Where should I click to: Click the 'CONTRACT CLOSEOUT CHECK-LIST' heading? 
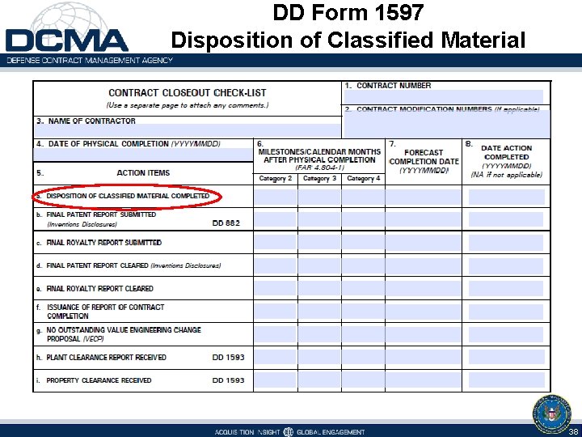pyautogui.click(x=187, y=93)
